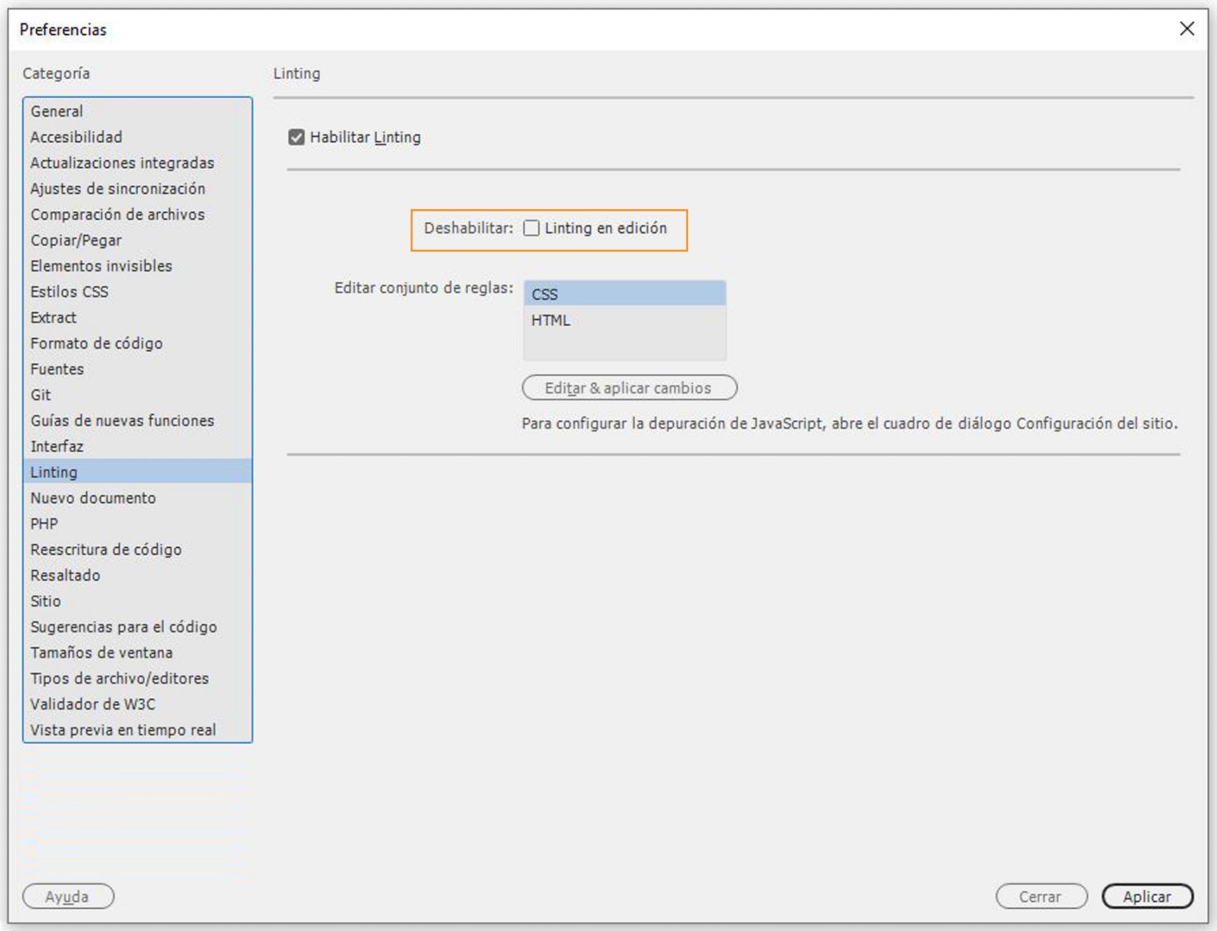The image size is (1217, 931).
Task: Enable the Linting en edición checkbox
Action: [x=531, y=229]
